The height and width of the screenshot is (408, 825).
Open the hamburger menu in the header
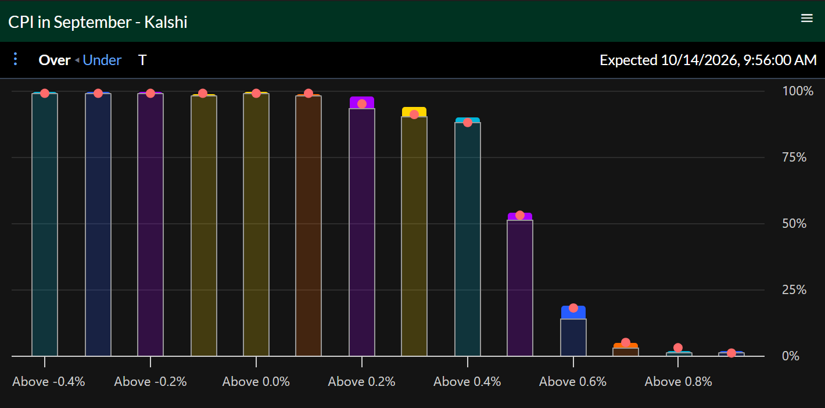(806, 18)
